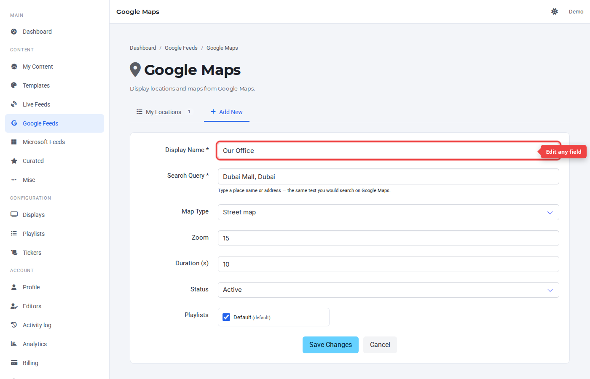Open the Map Type dropdown
This screenshot has width=590, height=379.
click(388, 212)
